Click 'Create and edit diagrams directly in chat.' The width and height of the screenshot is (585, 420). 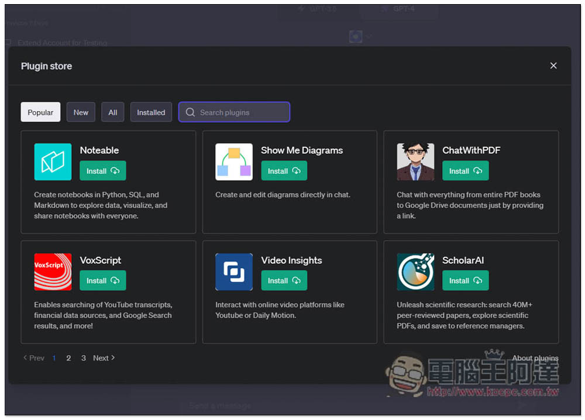[283, 195]
